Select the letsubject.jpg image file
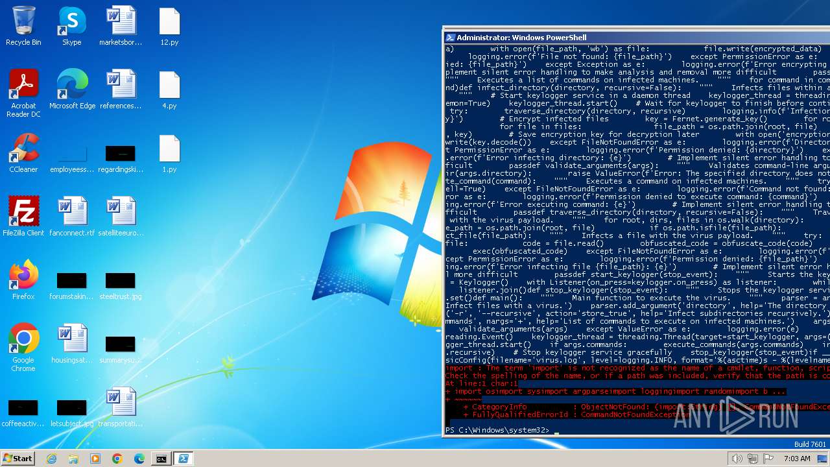 click(x=72, y=413)
